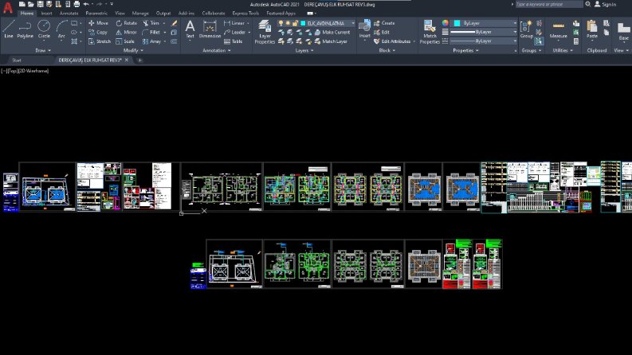Click the Stretch tool
Image resolution: width=632 pixels, height=355 pixels.
(99, 41)
